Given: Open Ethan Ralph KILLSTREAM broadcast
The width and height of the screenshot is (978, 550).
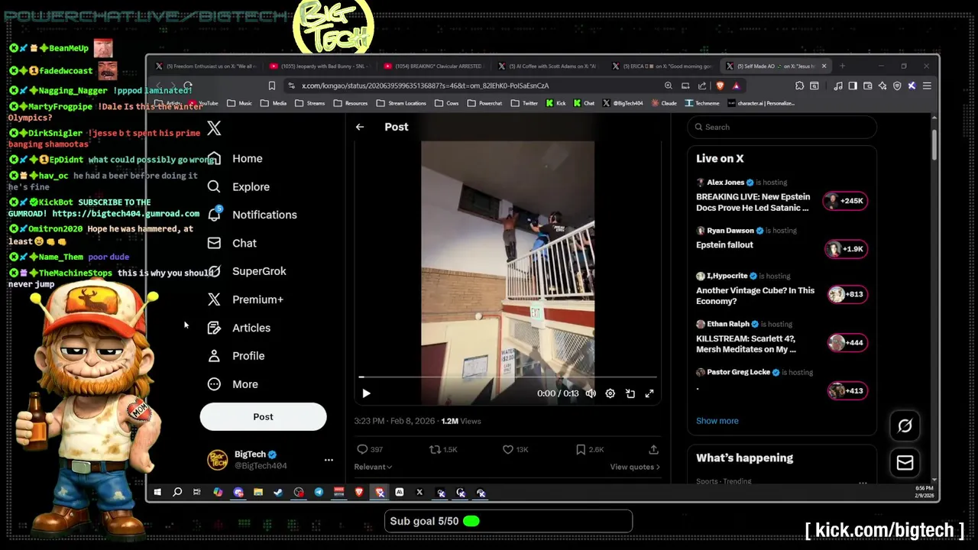Looking at the screenshot, I should pyautogui.click(x=782, y=337).
